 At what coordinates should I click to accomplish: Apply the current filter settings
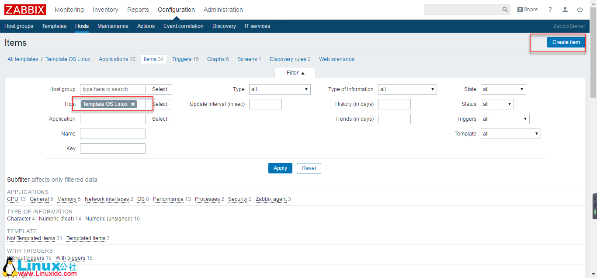click(x=280, y=168)
